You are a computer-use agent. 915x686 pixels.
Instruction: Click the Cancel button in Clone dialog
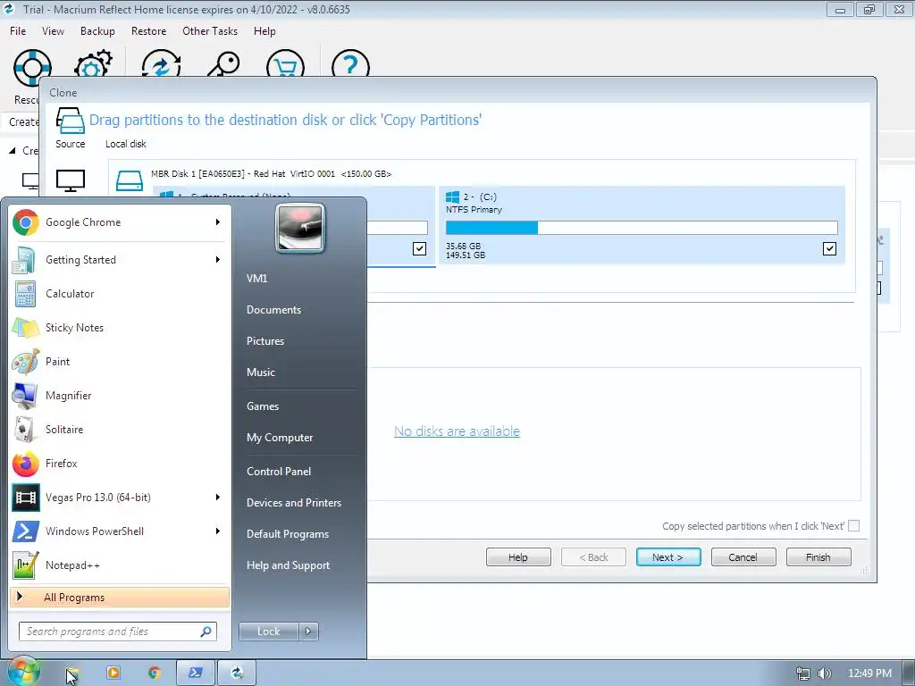click(x=743, y=557)
